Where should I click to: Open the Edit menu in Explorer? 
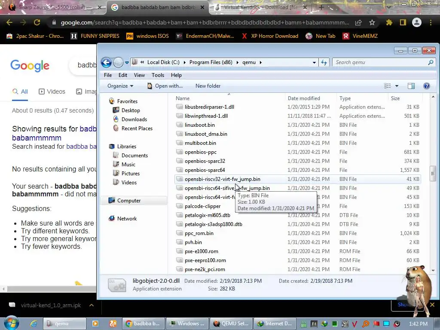pos(122,75)
